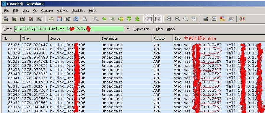Open the Help menu
The height and width of the screenshot is (113, 265).
coord(92,11)
